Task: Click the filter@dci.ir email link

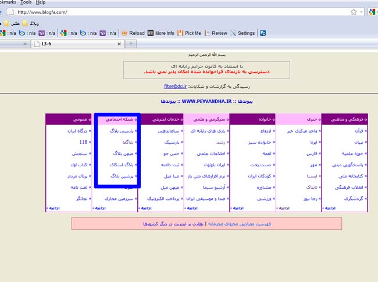Action: click(x=175, y=86)
